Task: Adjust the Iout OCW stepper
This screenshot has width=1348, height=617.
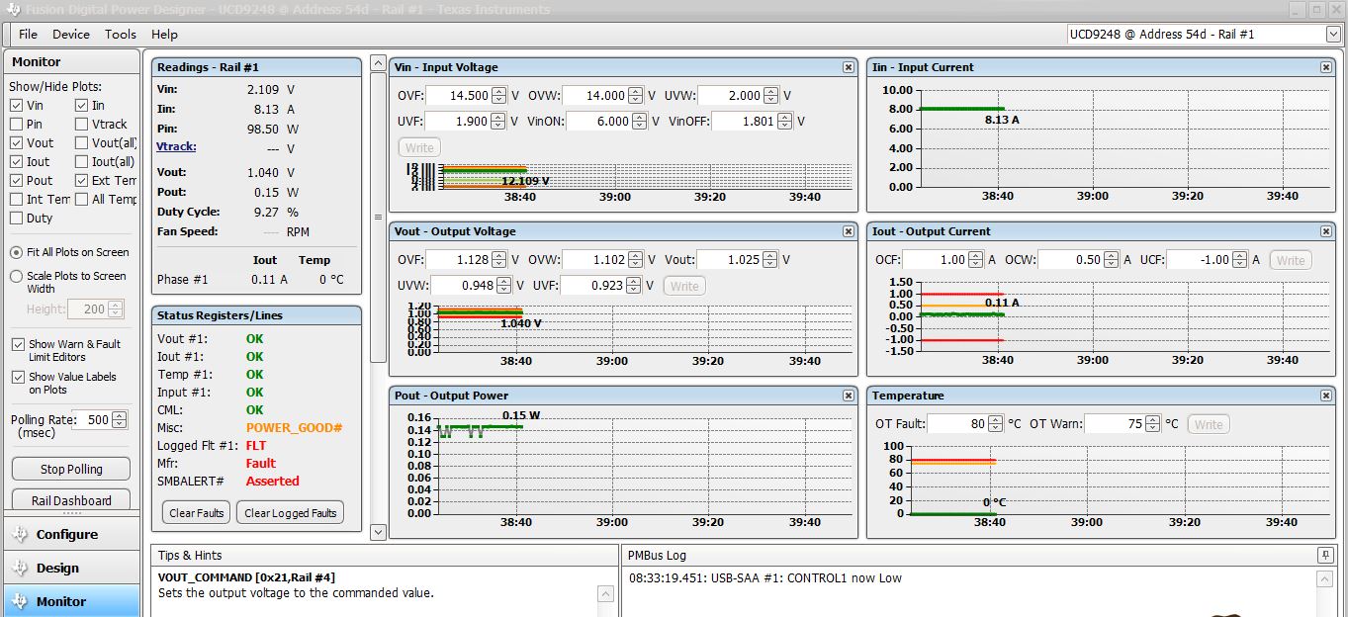Action: 1113,260
